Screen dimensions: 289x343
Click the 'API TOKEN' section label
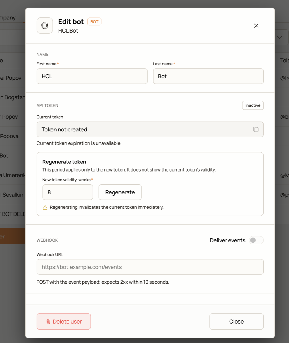(47, 105)
